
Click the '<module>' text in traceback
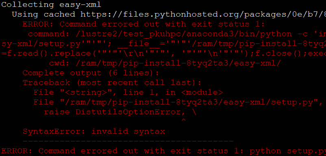(x=202, y=93)
